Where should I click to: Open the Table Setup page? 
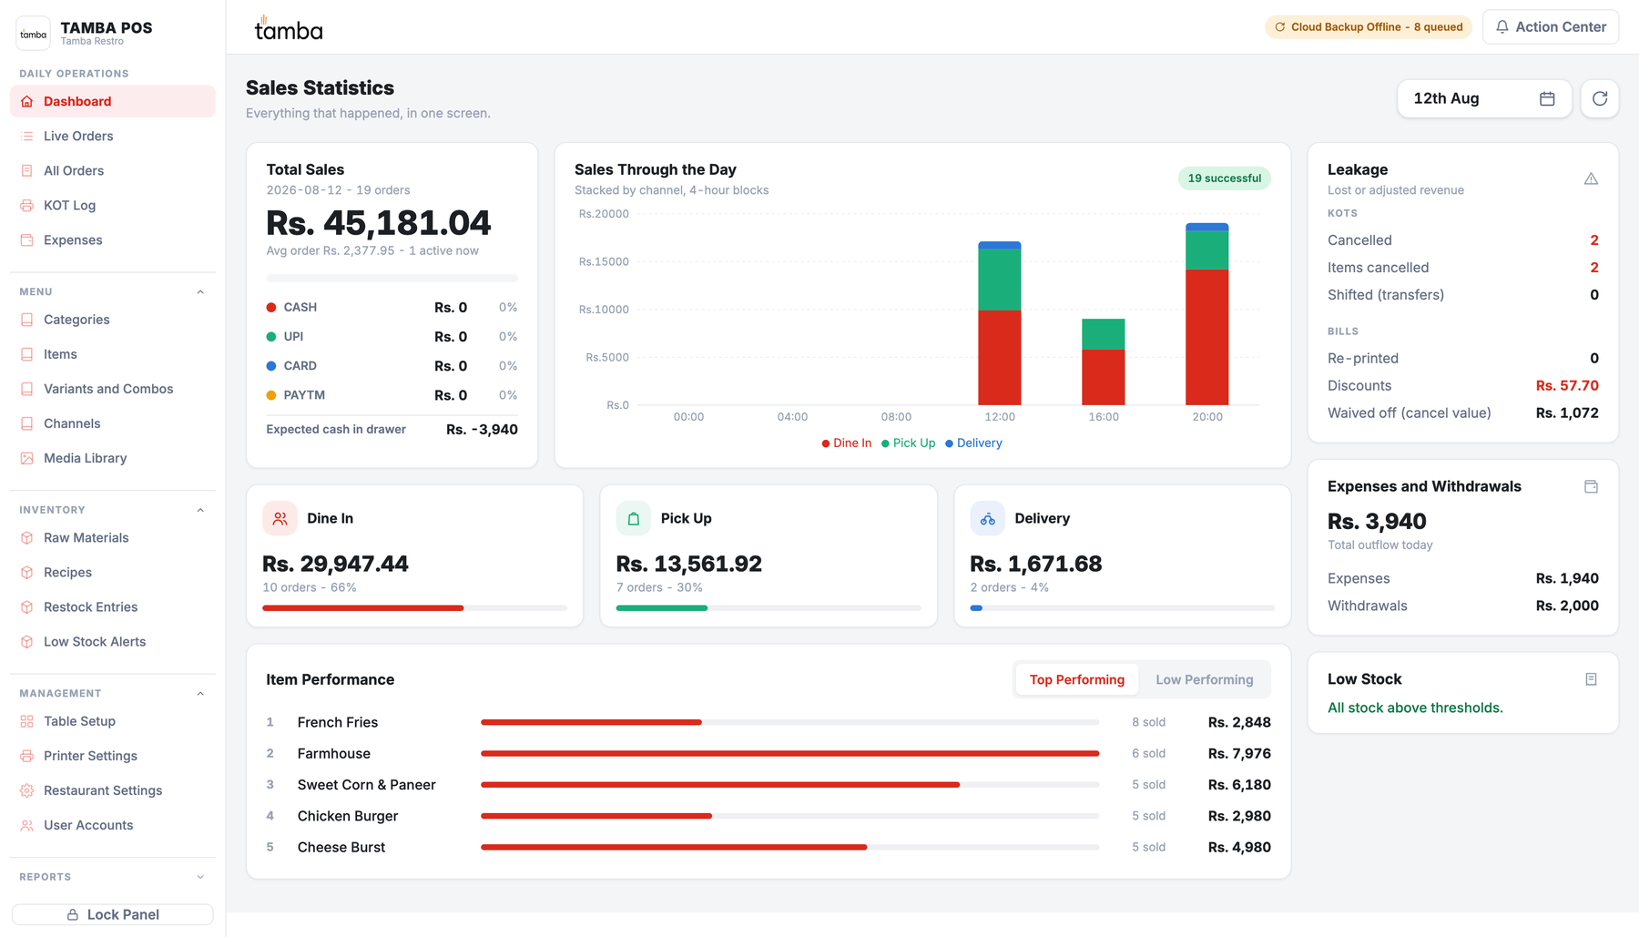(x=113, y=722)
